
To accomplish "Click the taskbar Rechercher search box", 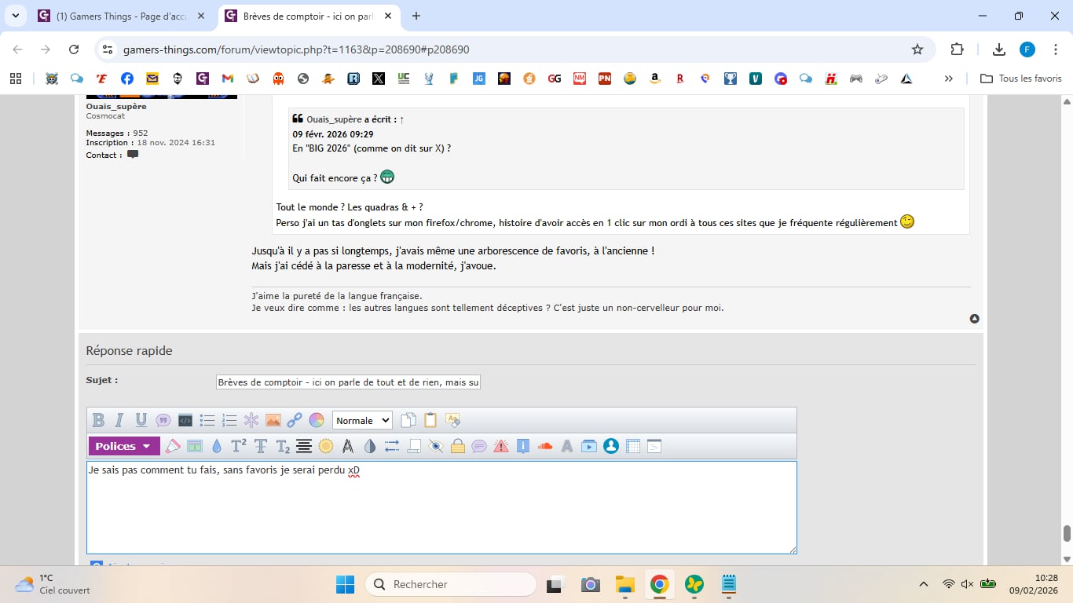I will [451, 584].
